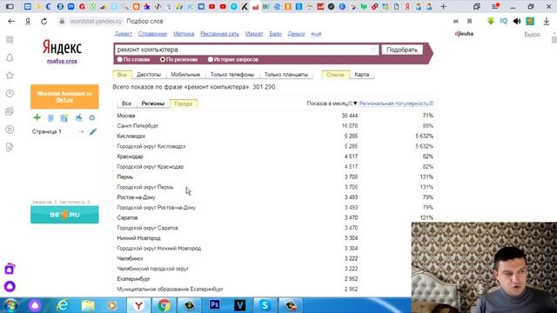557x313 pixels.
Task: Open Internet Explorer from the taskbar
Action: 63,305
